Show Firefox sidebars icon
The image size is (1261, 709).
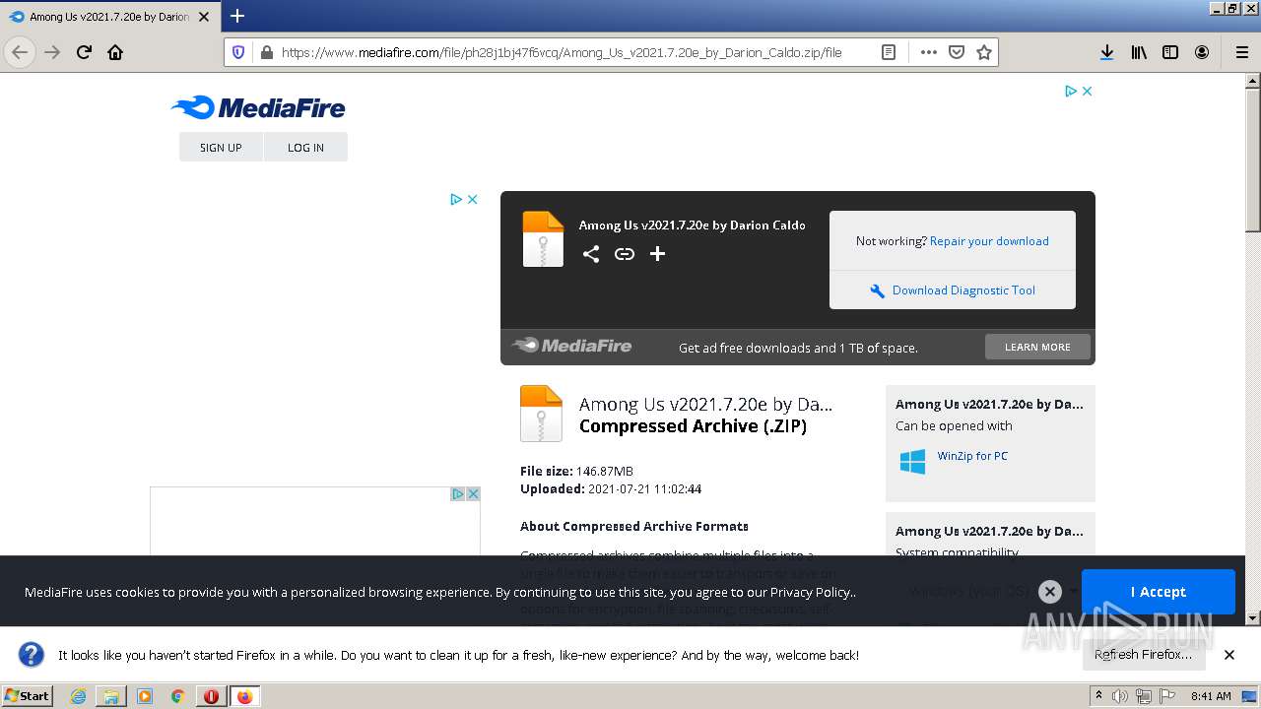(1170, 52)
